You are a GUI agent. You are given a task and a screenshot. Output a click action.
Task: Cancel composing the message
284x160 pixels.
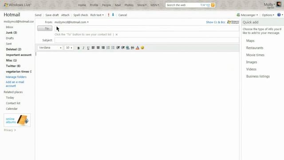(x=122, y=15)
